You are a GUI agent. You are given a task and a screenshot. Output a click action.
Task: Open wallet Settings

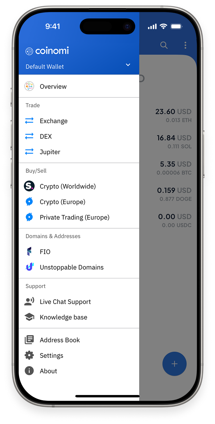tap(51, 355)
